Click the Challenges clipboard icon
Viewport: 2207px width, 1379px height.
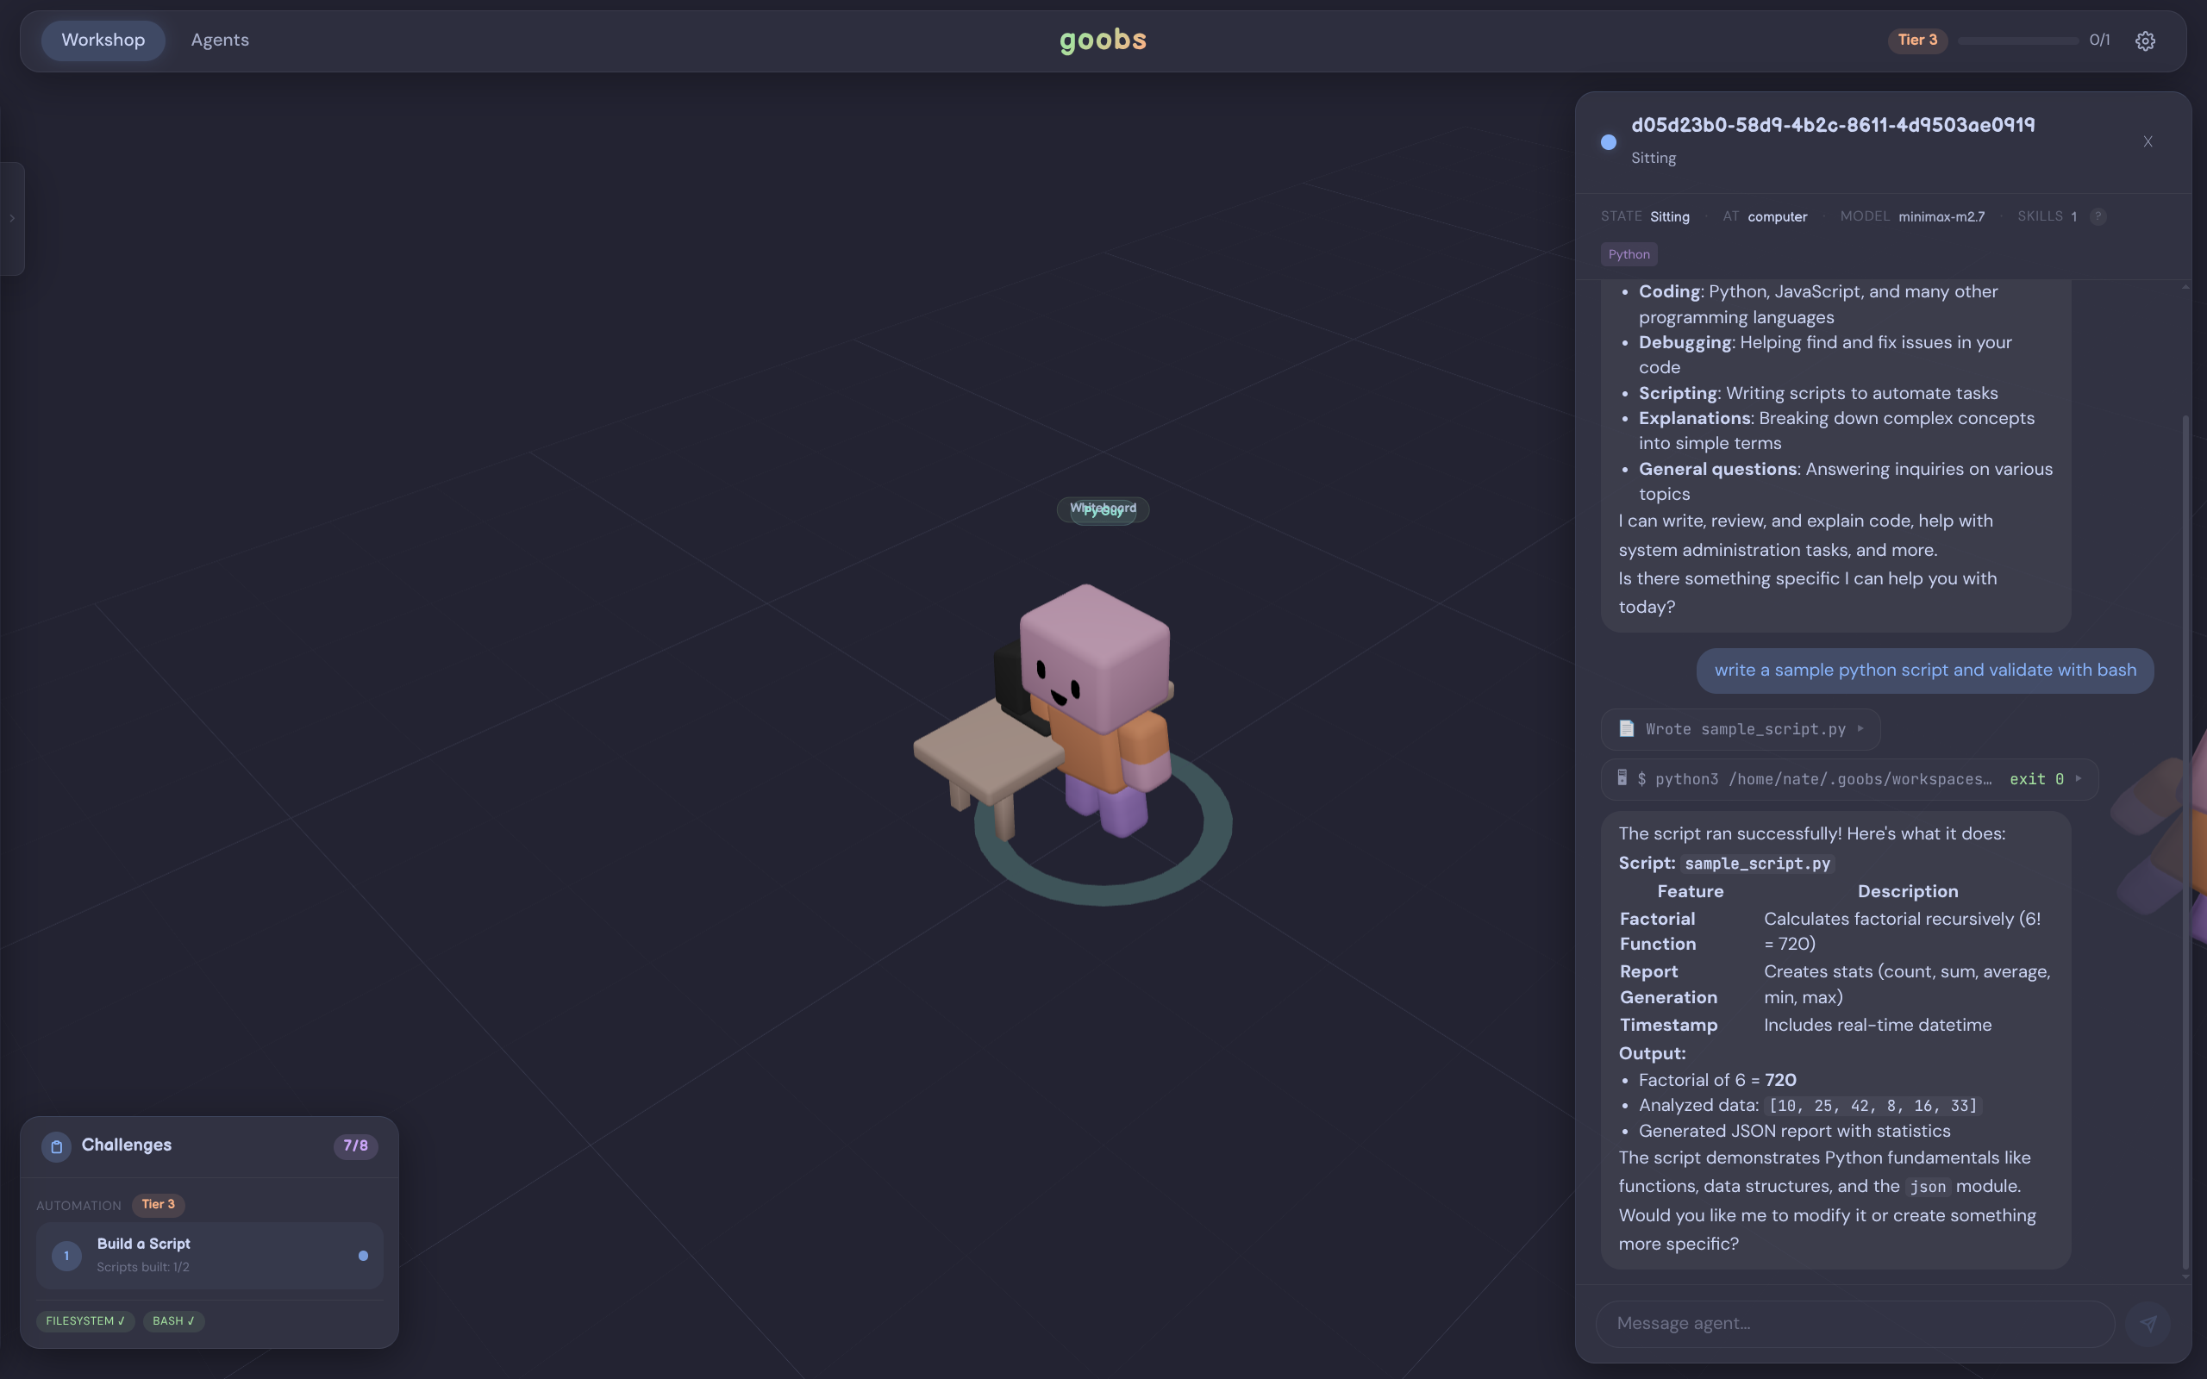pyautogui.click(x=57, y=1146)
